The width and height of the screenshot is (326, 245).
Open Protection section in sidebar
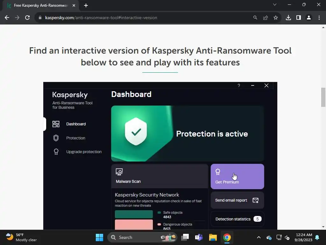pyautogui.click(x=76, y=138)
